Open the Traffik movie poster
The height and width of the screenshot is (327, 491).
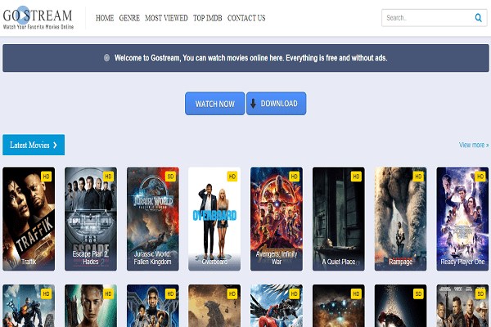[29, 219]
